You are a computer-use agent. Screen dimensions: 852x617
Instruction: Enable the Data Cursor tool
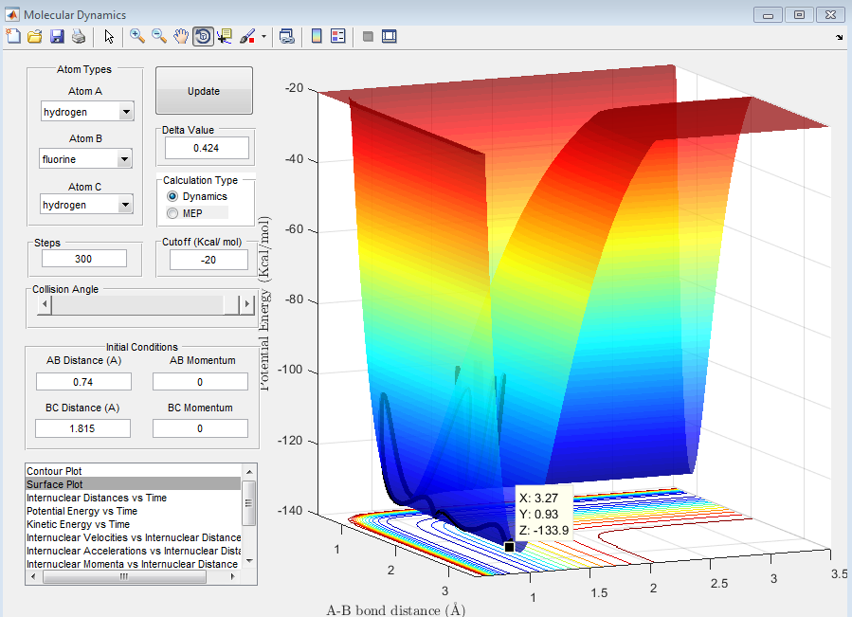click(225, 36)
